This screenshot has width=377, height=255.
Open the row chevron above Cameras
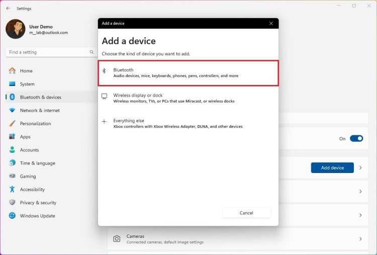point(360,215)
